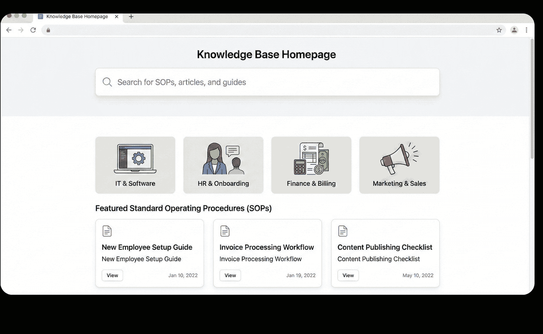The height and width of the screenshot is (334, 543).
Task: Click the magnifying glass search icon
Action: point(107,82)
